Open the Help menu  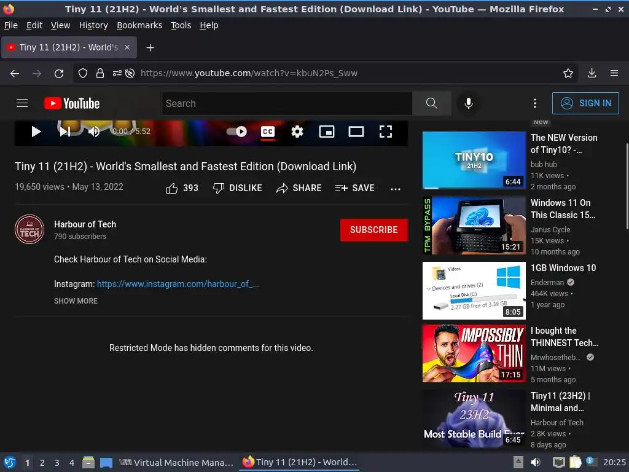[x=209, y=25]
